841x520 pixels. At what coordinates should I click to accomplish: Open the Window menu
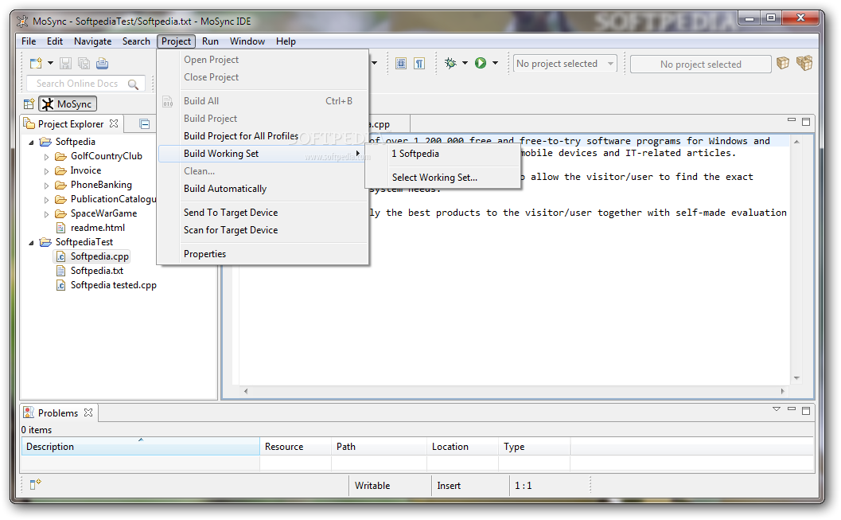click(247, 41)
